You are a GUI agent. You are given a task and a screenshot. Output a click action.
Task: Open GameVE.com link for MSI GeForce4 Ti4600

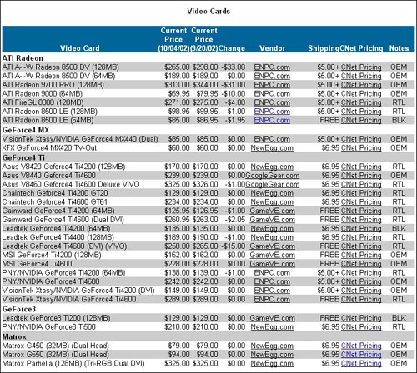click(272, 264)
